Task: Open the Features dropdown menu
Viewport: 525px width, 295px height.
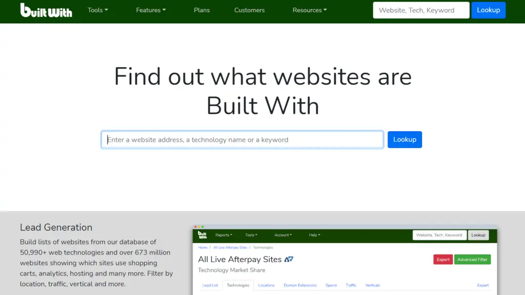Action: pyautogui.click(x=150, y=10)
